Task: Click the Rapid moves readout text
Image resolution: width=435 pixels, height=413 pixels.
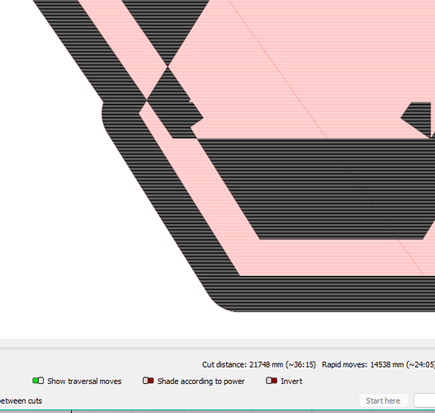Action: pos(378,364)
